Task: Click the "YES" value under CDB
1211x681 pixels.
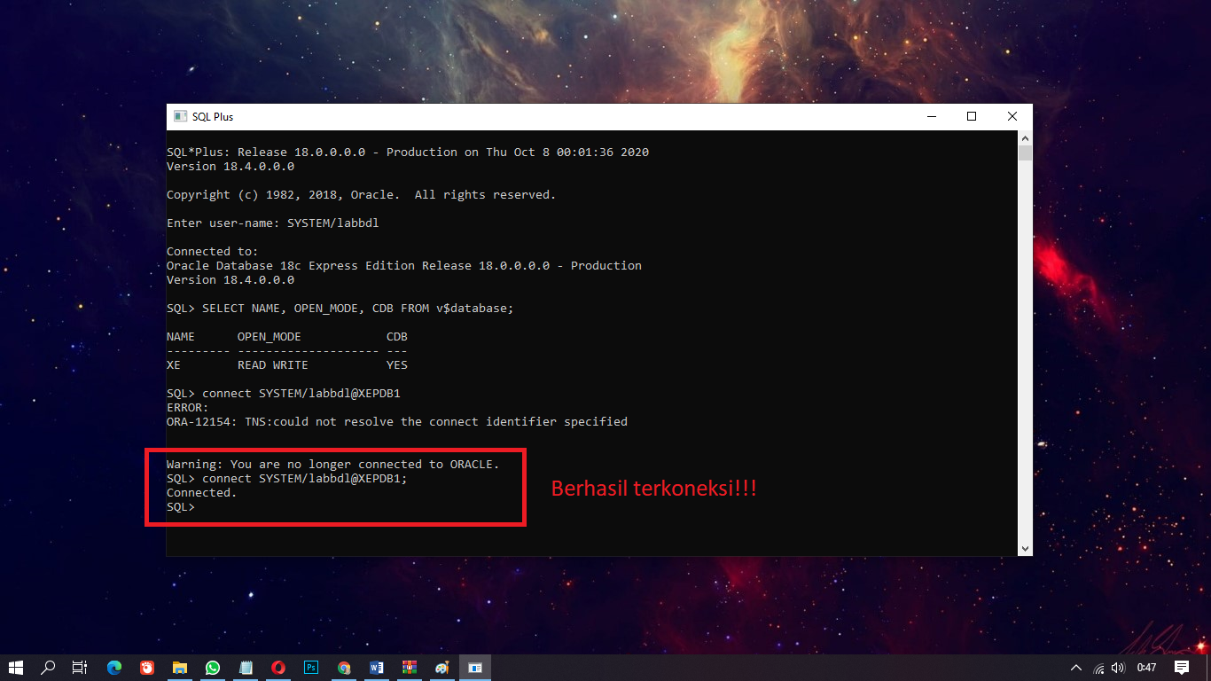Action: click(397, 365)
